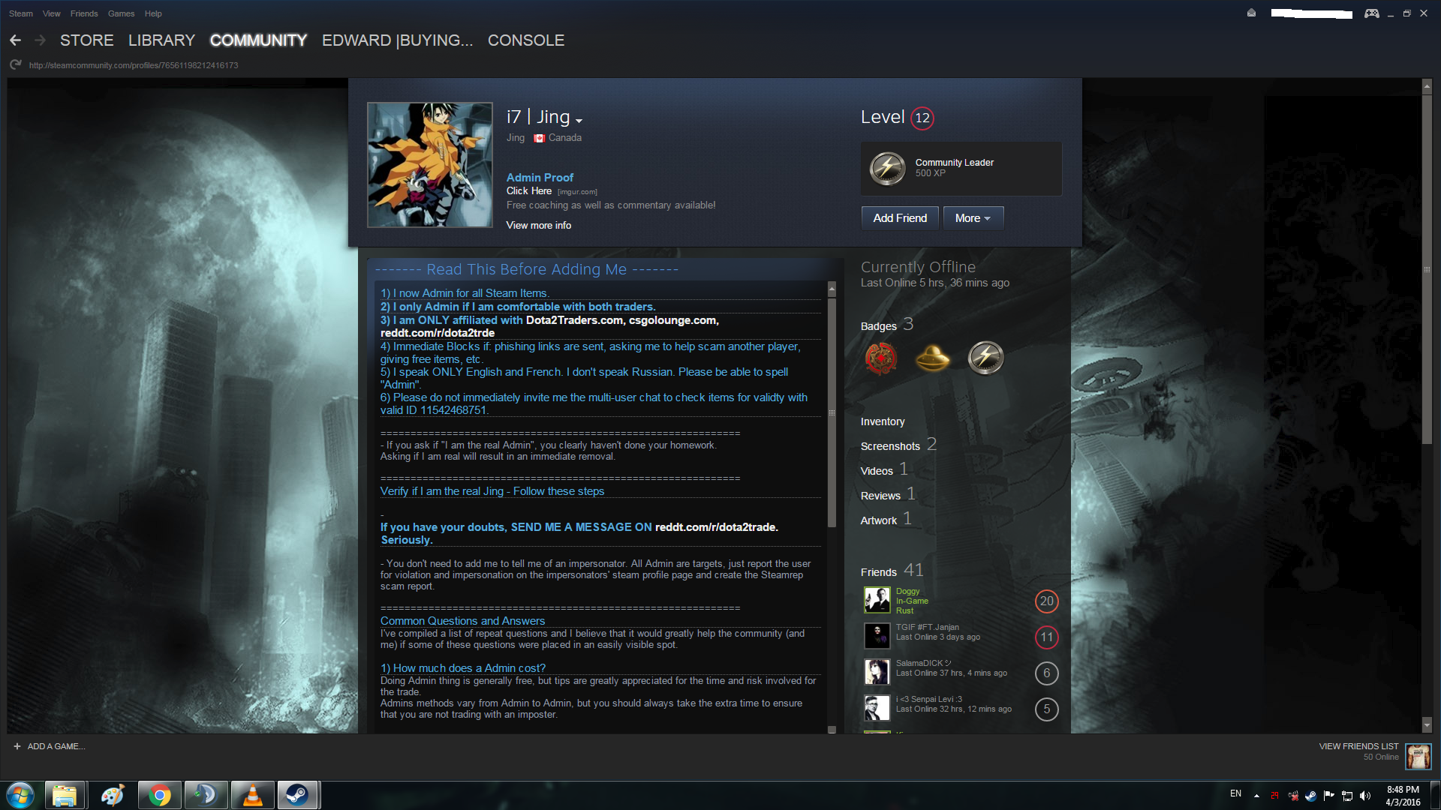Click the Inventory link
This screenshot has height=810, width=1441.
883,421
